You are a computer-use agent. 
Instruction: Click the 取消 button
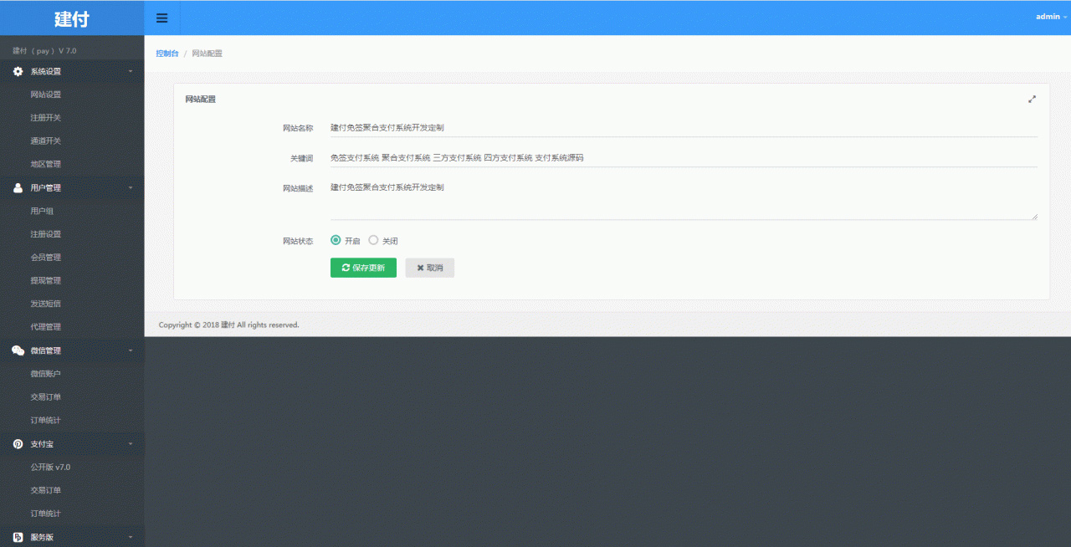(x=429, y=268)
